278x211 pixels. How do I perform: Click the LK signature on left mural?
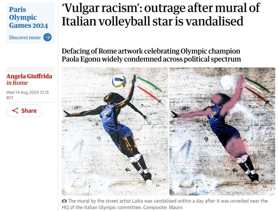158,185
